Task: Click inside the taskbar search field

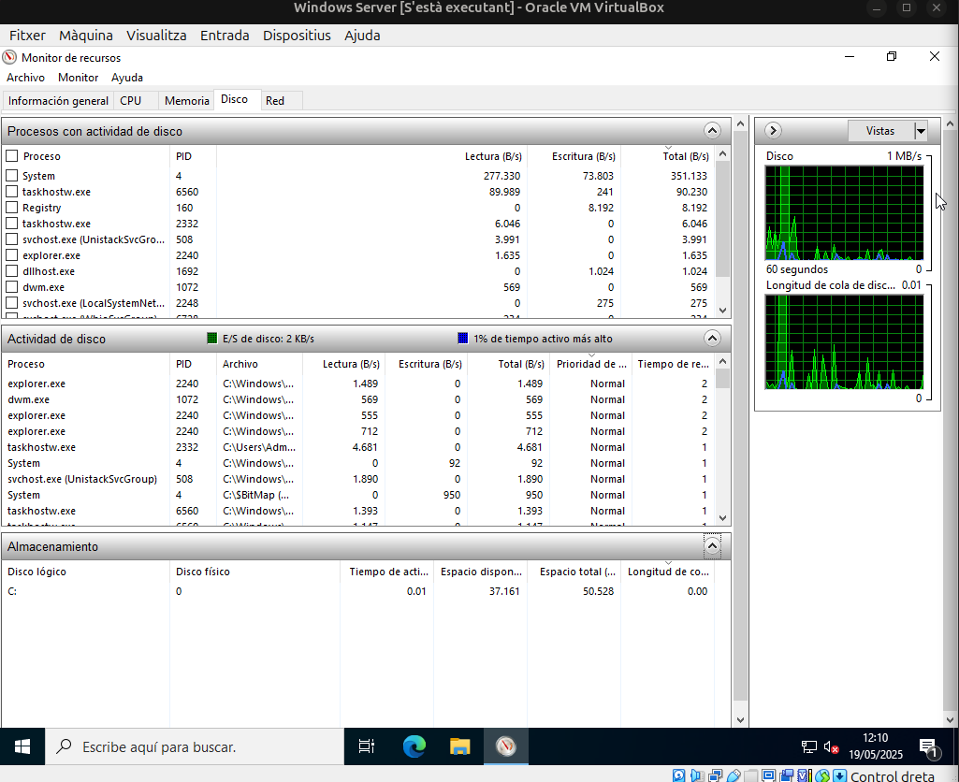Action: point(187,746)
